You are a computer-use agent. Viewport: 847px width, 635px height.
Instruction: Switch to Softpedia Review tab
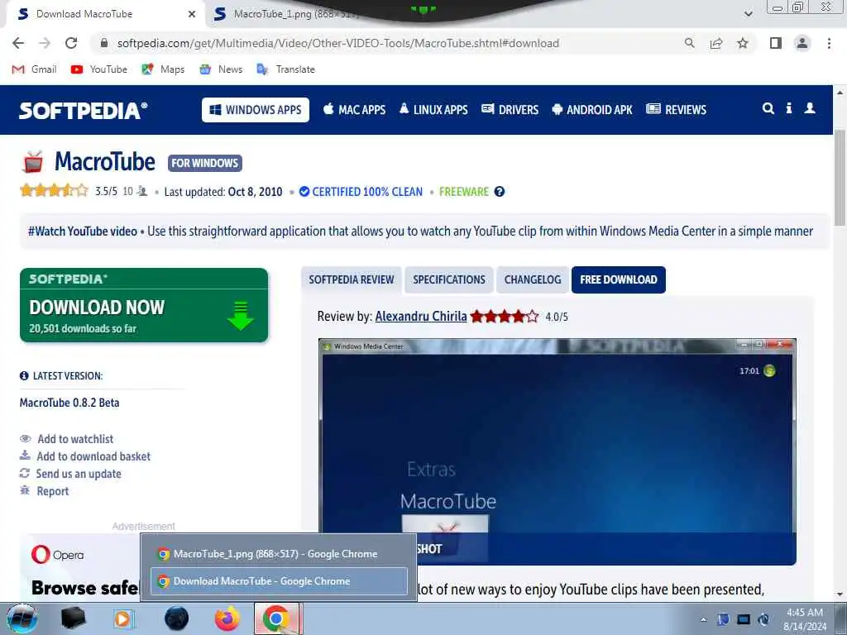(x=351, y=279)
